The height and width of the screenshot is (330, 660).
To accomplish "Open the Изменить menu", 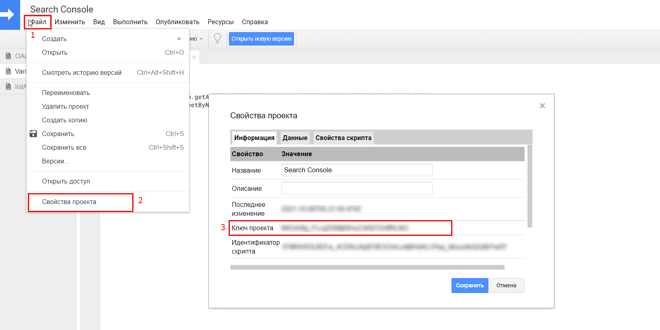I will (x=70, y=22).
